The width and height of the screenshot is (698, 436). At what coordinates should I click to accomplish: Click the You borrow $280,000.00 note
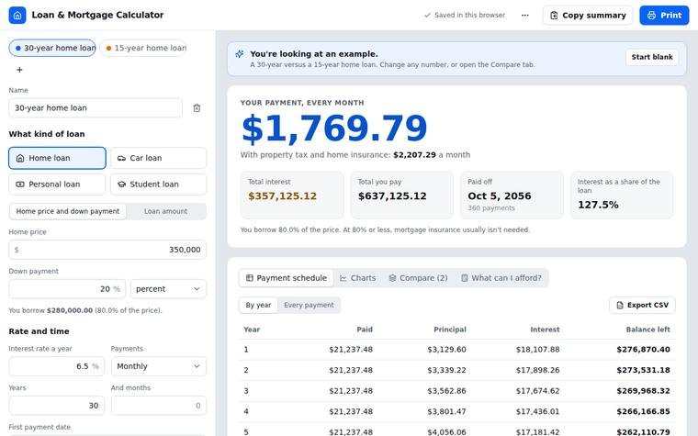click(x=85, y=310)
